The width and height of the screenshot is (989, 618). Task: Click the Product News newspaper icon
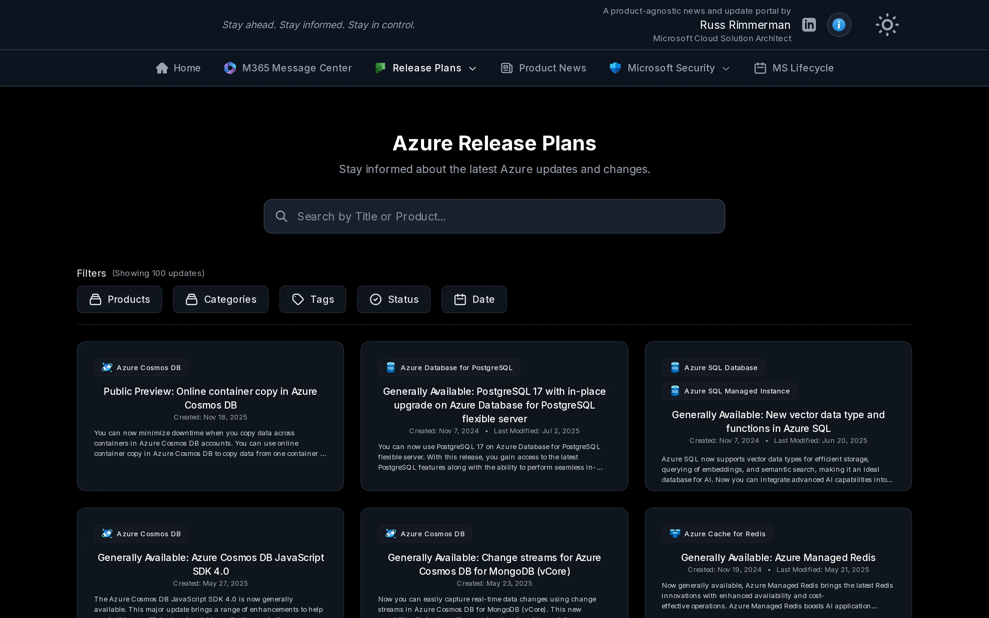click(507, 68)
